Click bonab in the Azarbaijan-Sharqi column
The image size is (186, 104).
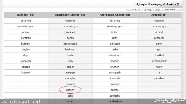coord(70,38)
